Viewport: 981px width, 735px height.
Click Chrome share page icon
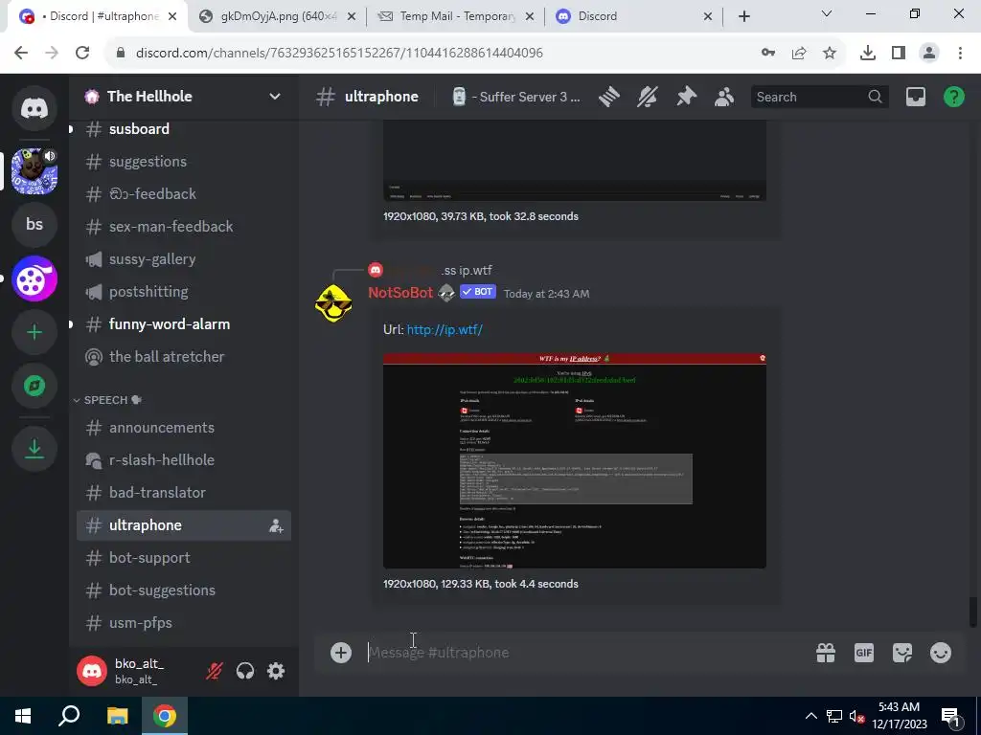click(799, 54)
